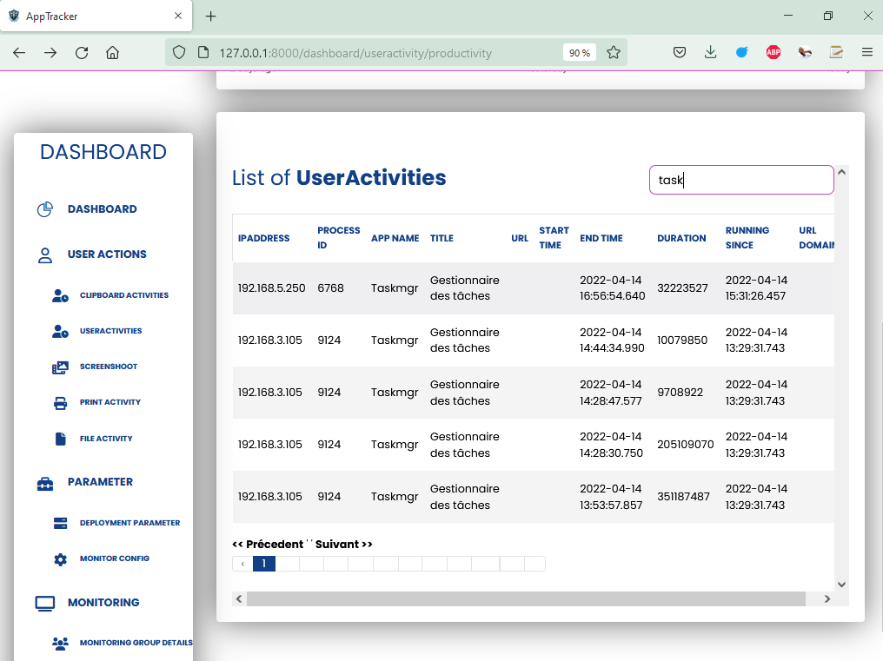Click the Screenshoot picture icon

(60, 367)
